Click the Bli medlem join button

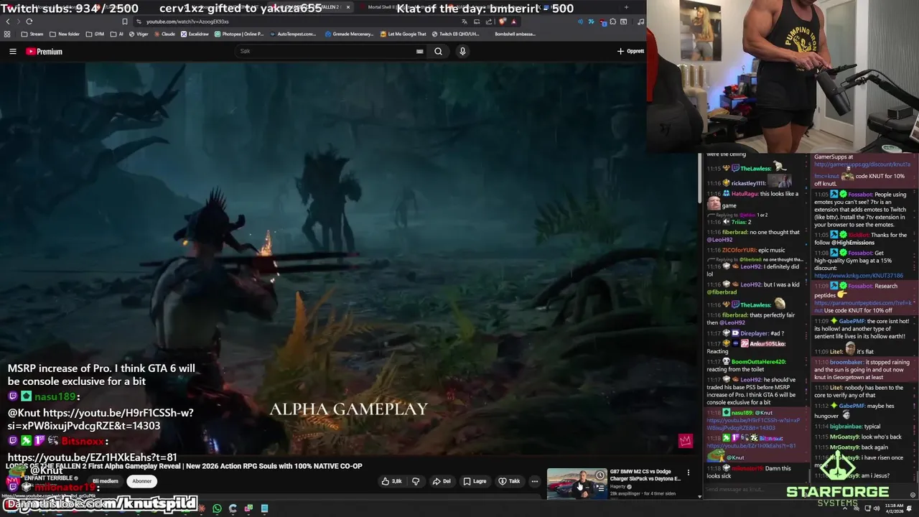coord(105,481)
